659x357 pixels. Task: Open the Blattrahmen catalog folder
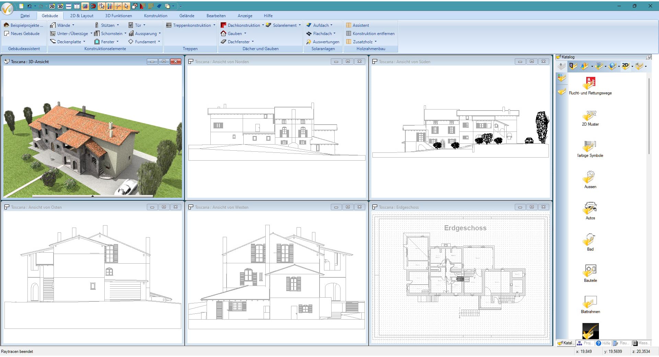coord(590,304)
